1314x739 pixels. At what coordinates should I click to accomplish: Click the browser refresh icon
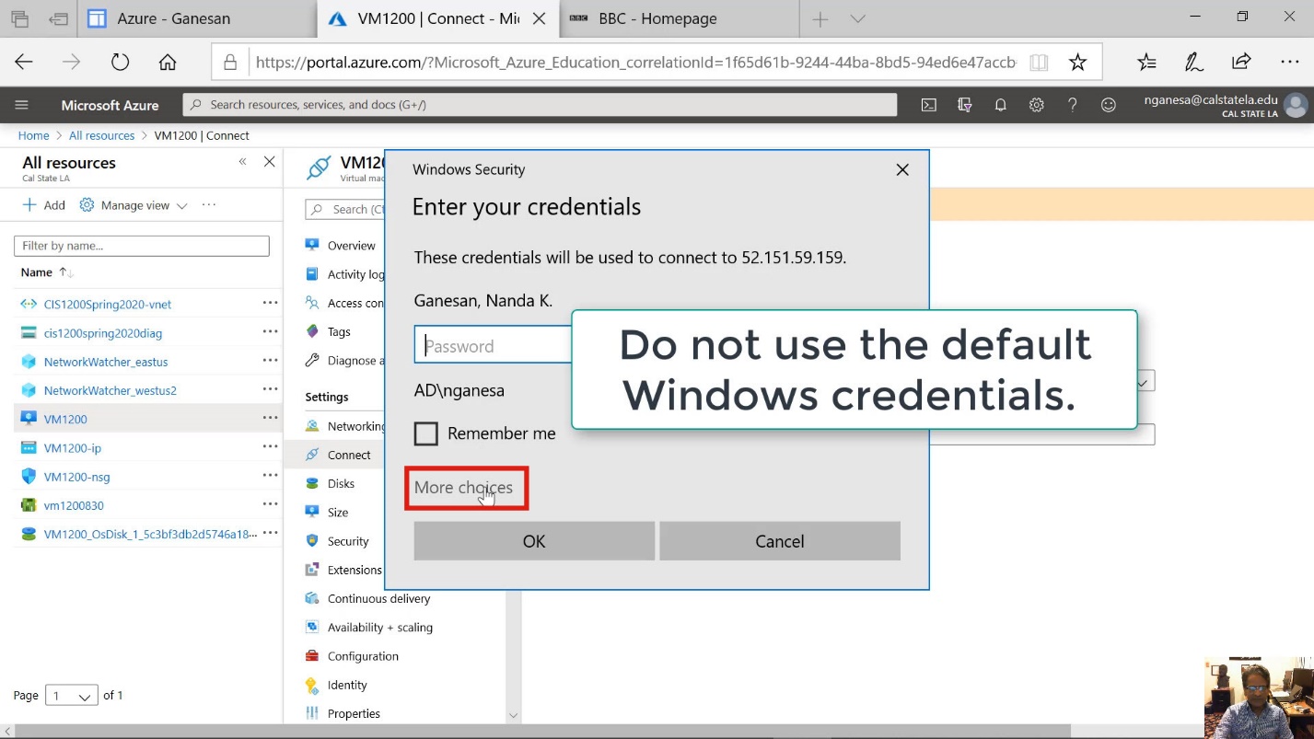[x=120, y=62]
